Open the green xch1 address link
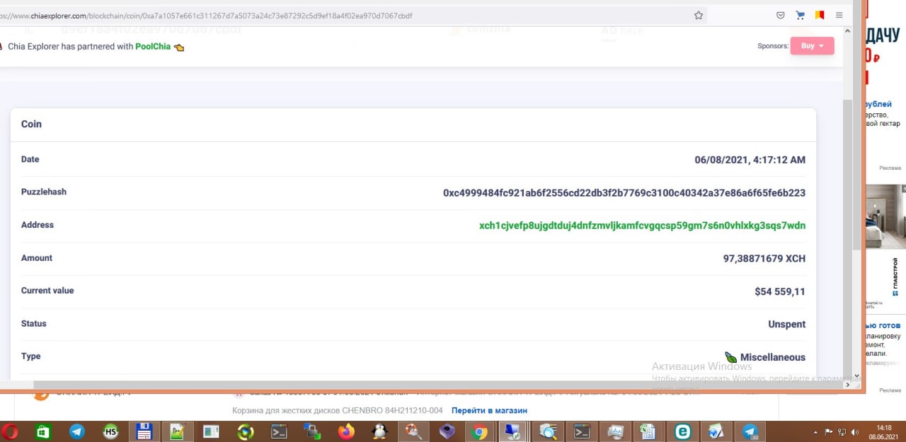Screen dimensions: 906x442 [x=642, y=226]
